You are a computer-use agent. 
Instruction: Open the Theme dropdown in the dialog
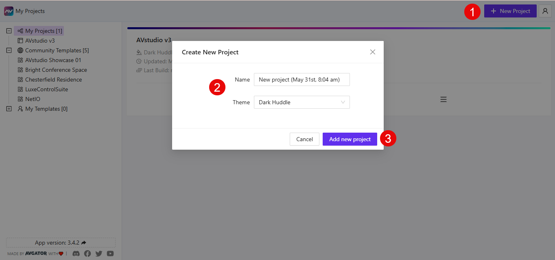coord(302,102)
